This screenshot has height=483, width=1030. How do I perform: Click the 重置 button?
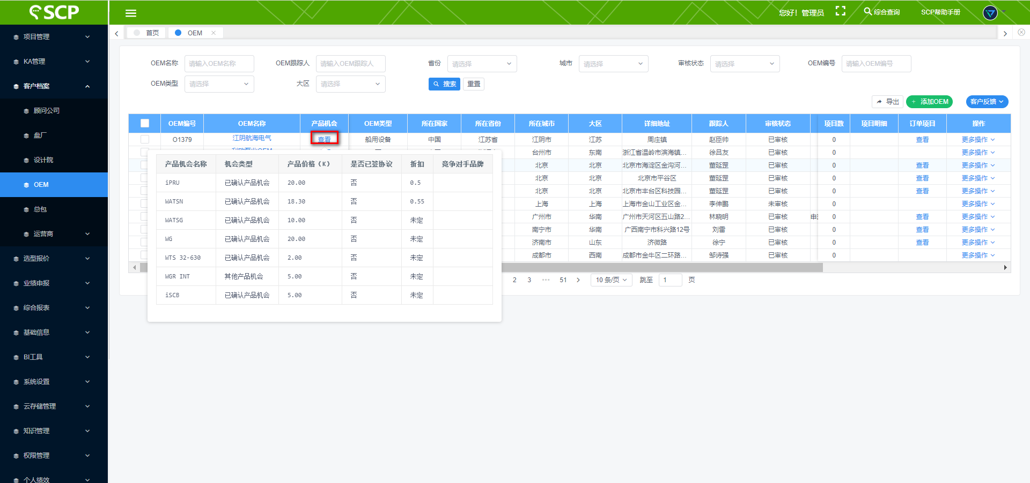[474, 84]
